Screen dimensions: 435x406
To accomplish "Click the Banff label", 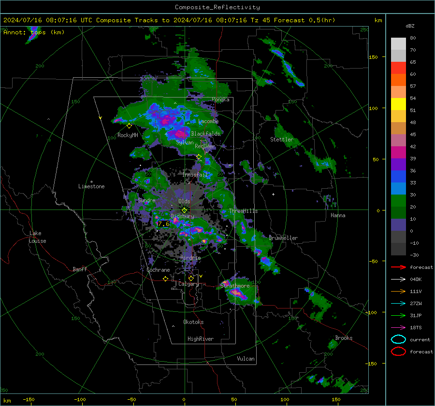I will point(80,269).
